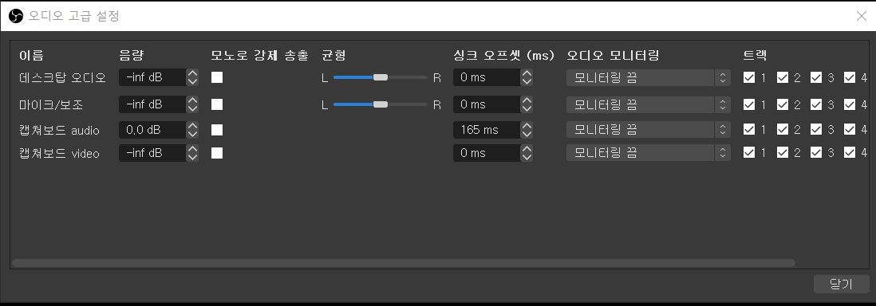
Task: Click the horizontal scrollbar at the bottom
Action: (x=404, y=263)
